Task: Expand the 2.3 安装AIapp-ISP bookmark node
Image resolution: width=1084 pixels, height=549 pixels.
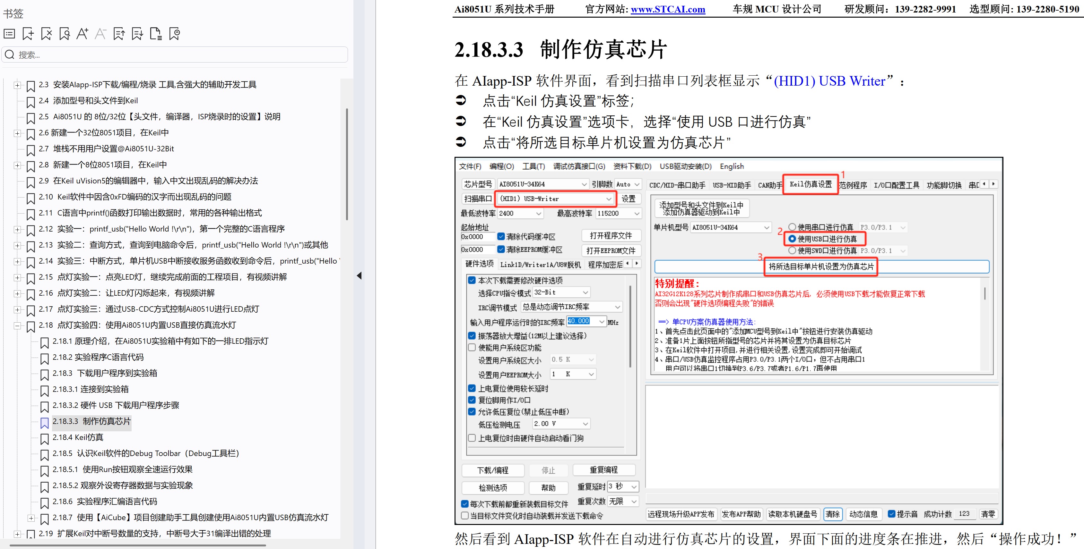Action: 17,85
